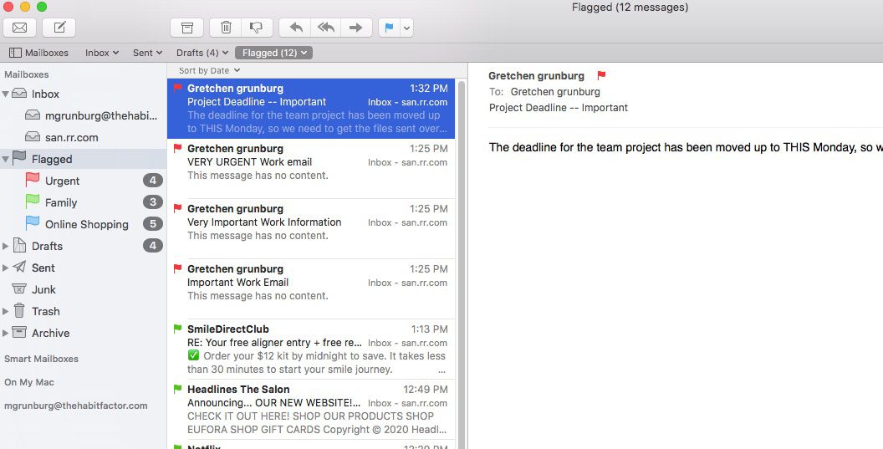Expand the Trash disclosure triangle
The width and height of the screenshot is (883, 449).
(6, 311)
